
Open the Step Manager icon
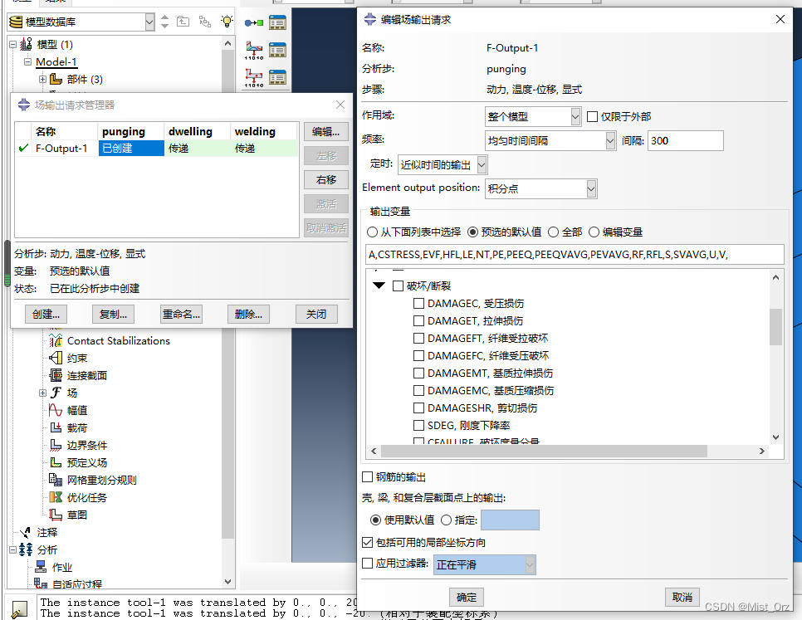[x=278, y=22]
